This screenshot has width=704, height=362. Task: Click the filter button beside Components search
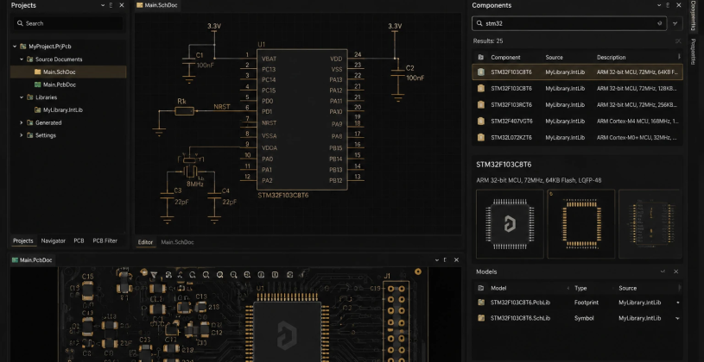675,23
